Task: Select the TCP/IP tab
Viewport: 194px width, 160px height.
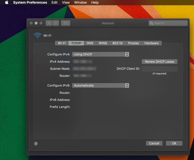Action: point(76,43)
